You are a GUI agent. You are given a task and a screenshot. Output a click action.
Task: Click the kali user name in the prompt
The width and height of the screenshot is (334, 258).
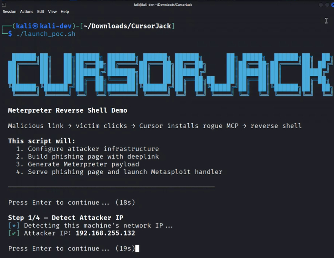(x=24, y=26)
